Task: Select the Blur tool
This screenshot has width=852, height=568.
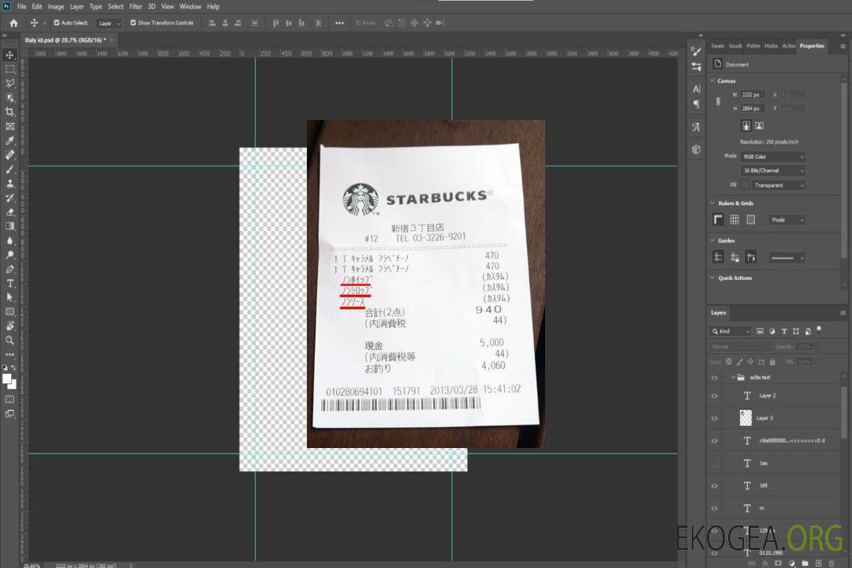Action: [x=9, y=241]
